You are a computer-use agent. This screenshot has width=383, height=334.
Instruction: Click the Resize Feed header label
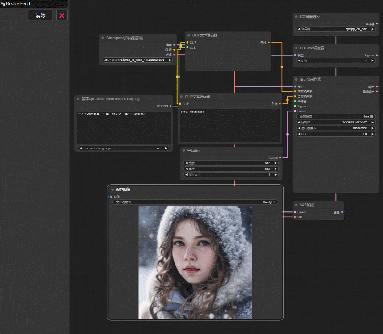(18, 4)
